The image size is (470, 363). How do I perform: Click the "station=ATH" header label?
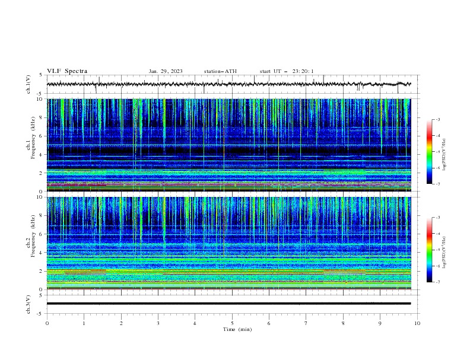tap(220, 71)
